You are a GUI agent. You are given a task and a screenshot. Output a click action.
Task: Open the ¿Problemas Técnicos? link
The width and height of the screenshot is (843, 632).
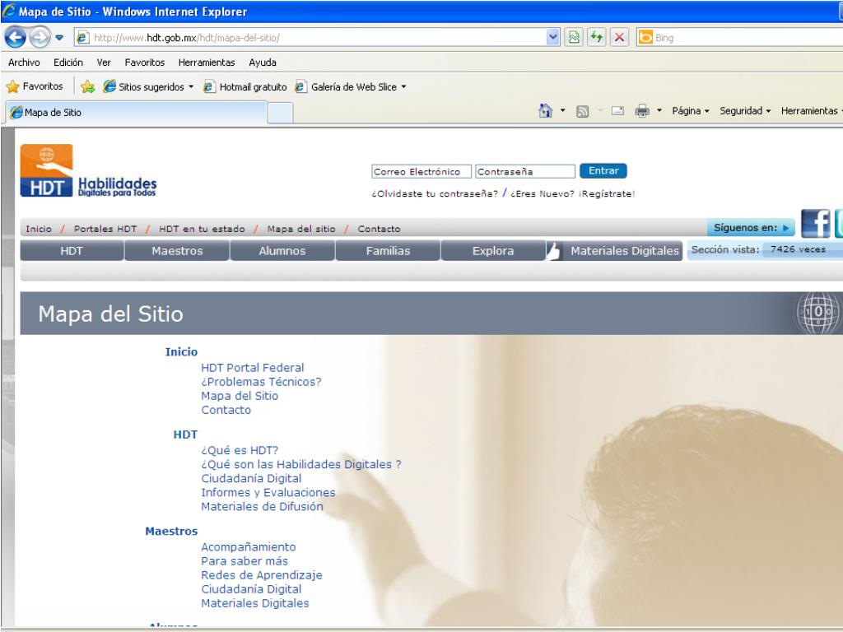(261, 382)
